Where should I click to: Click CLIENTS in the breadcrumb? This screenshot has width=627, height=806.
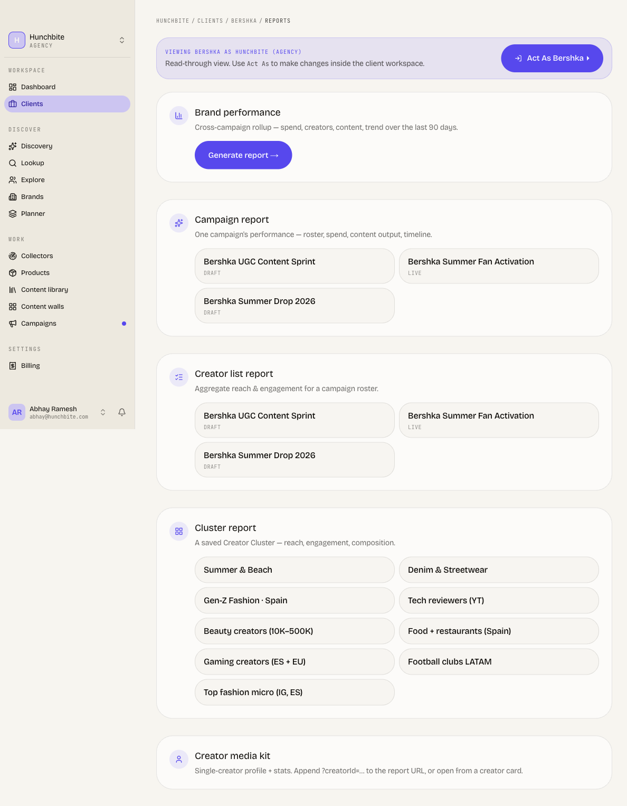coord(210,21)
